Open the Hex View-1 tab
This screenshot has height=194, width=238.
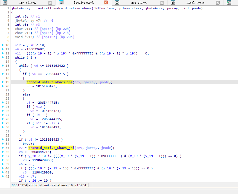pos(139,3)
